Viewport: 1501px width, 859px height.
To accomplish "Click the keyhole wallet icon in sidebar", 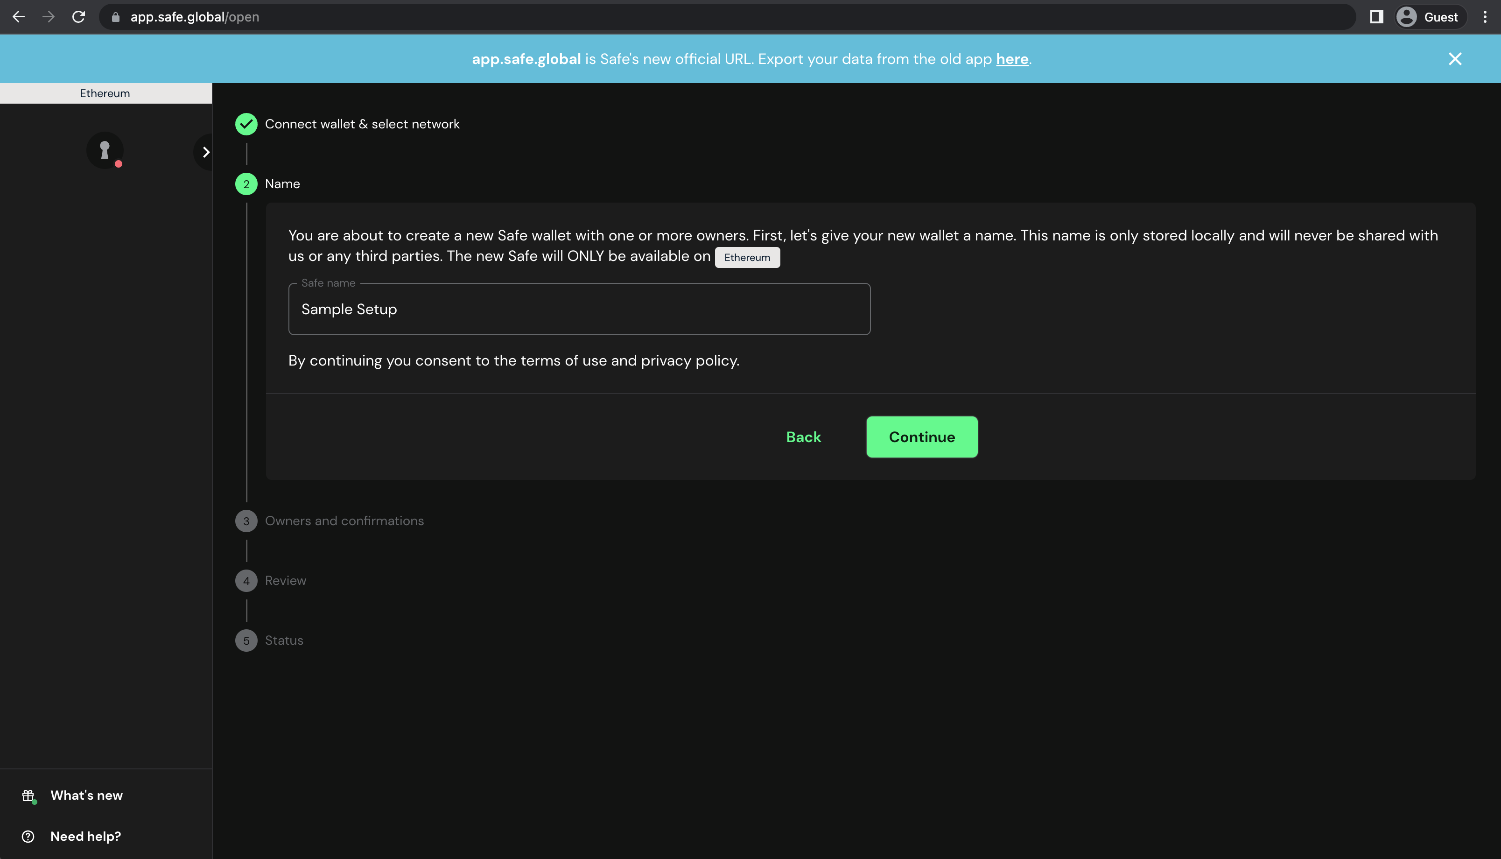I will (x=105, y=150).
